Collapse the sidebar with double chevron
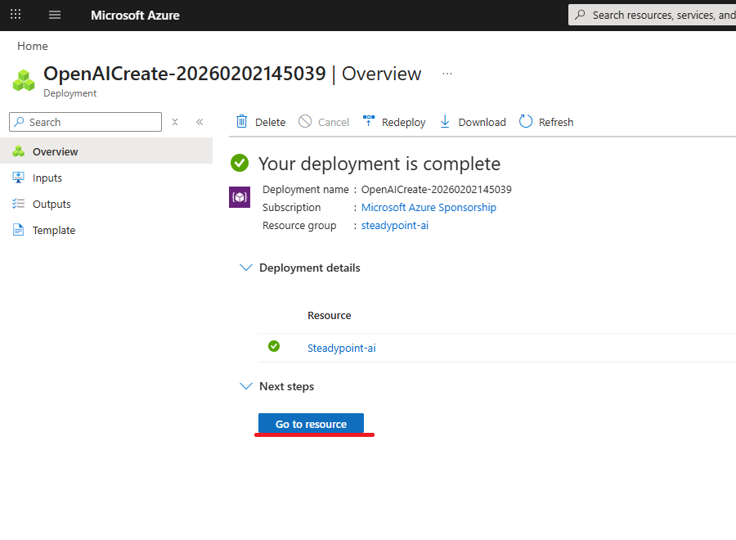This screenshot has height=540, width=736. (199, 122)
